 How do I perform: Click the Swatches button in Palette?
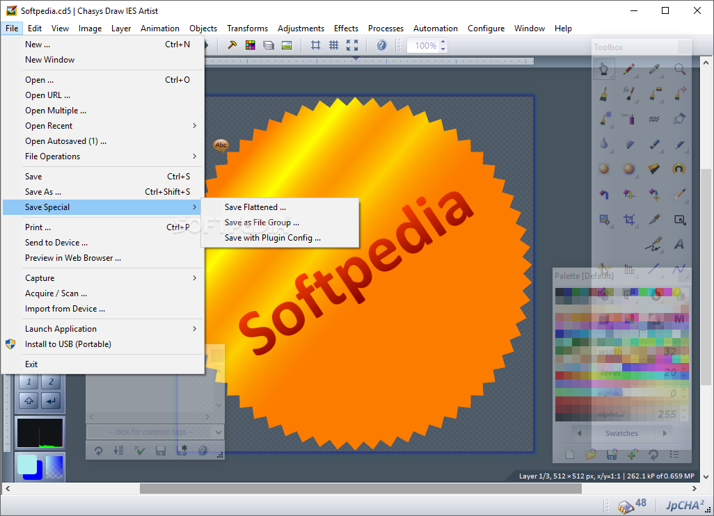click(x=621, y=433)
